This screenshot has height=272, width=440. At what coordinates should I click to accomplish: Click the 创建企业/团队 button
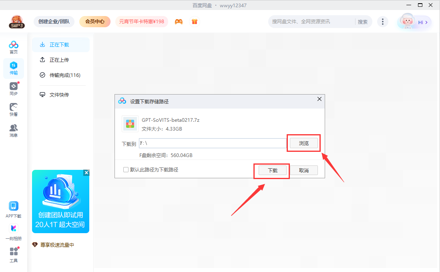pyautogui.click(x=54, y=22)
